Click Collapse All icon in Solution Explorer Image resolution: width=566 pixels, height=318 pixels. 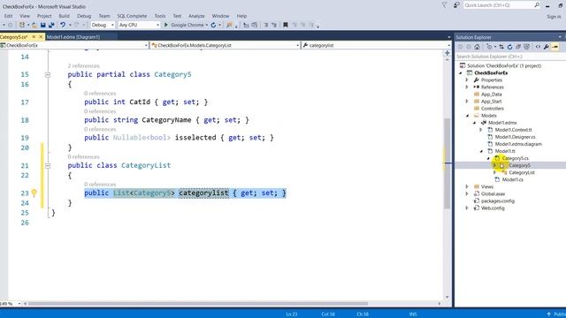[518, 47]
